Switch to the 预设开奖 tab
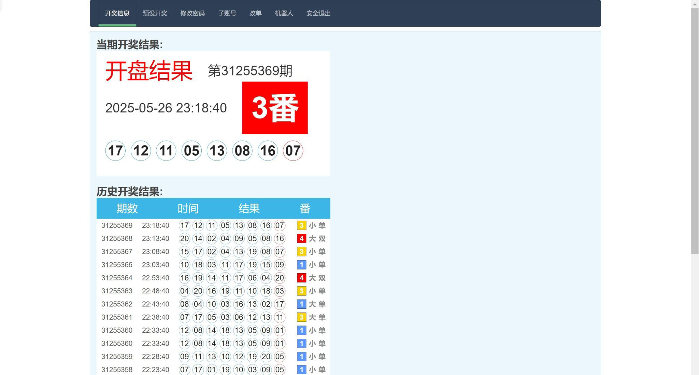Screen dimensions: 699x375 (154, 14)
